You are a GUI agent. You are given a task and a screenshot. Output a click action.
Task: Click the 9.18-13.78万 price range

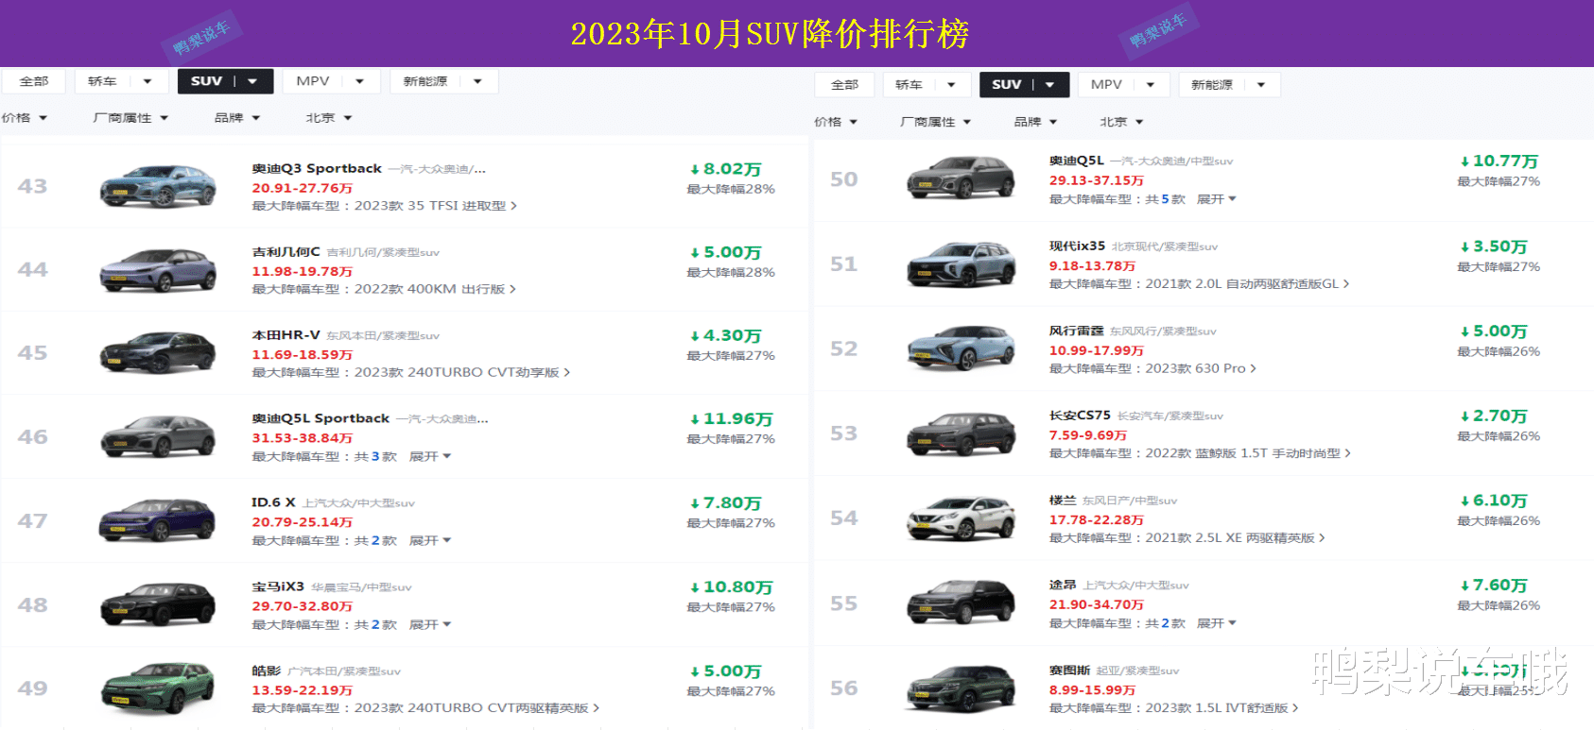(x=1092, y=266)
